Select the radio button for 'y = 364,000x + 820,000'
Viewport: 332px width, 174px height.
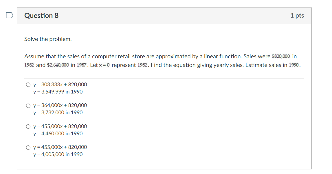pos(28,105)
